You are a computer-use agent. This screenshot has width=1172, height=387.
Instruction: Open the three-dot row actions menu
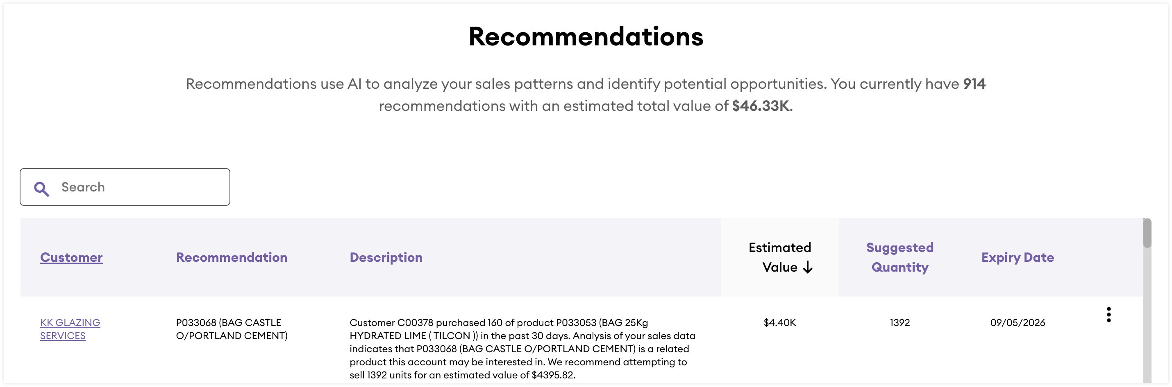(1108, 314)
